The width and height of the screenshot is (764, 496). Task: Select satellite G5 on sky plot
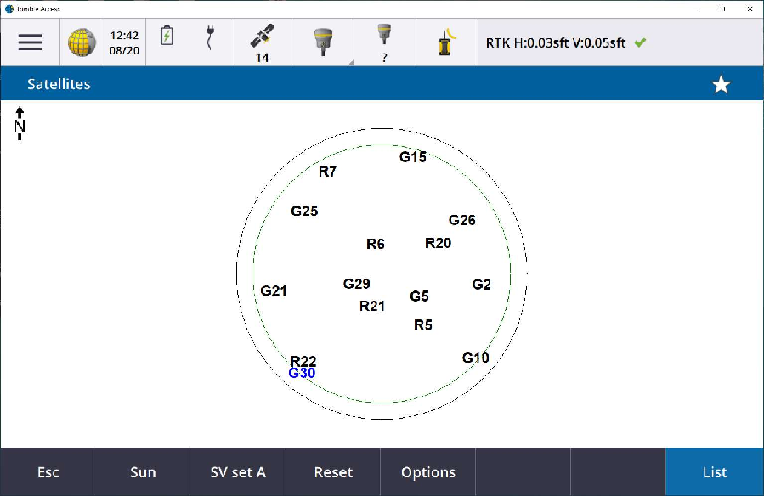(420, 296)
